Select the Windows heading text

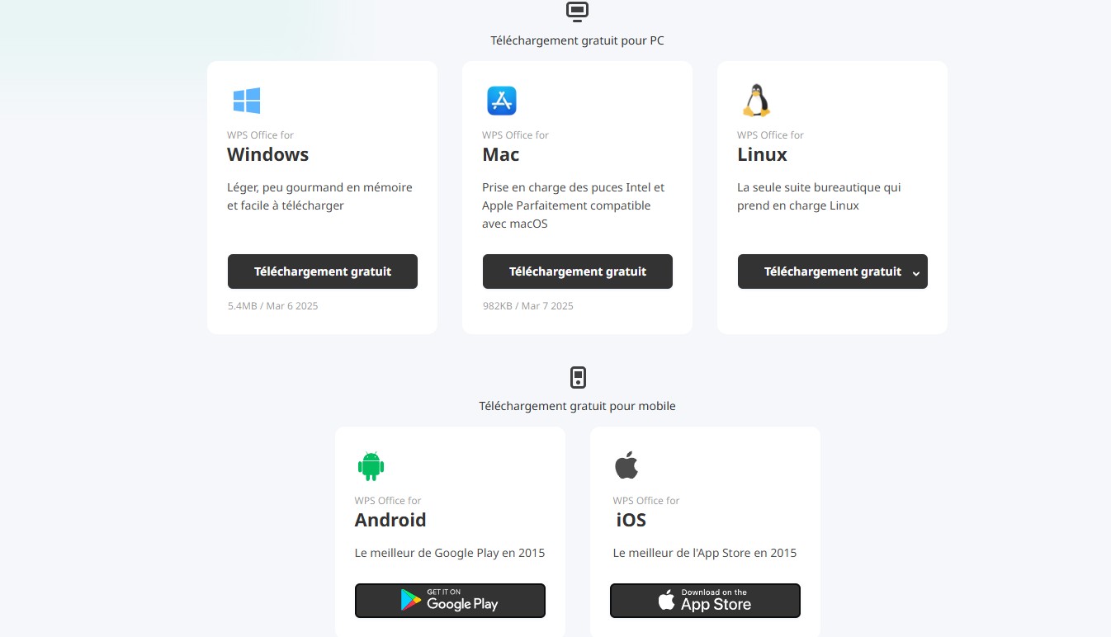[268, 154]
